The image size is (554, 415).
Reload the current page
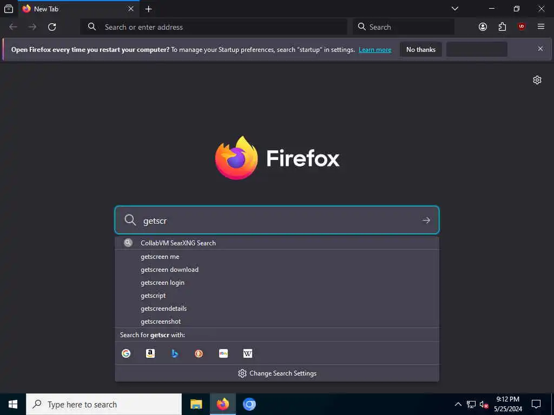[52, 27]
